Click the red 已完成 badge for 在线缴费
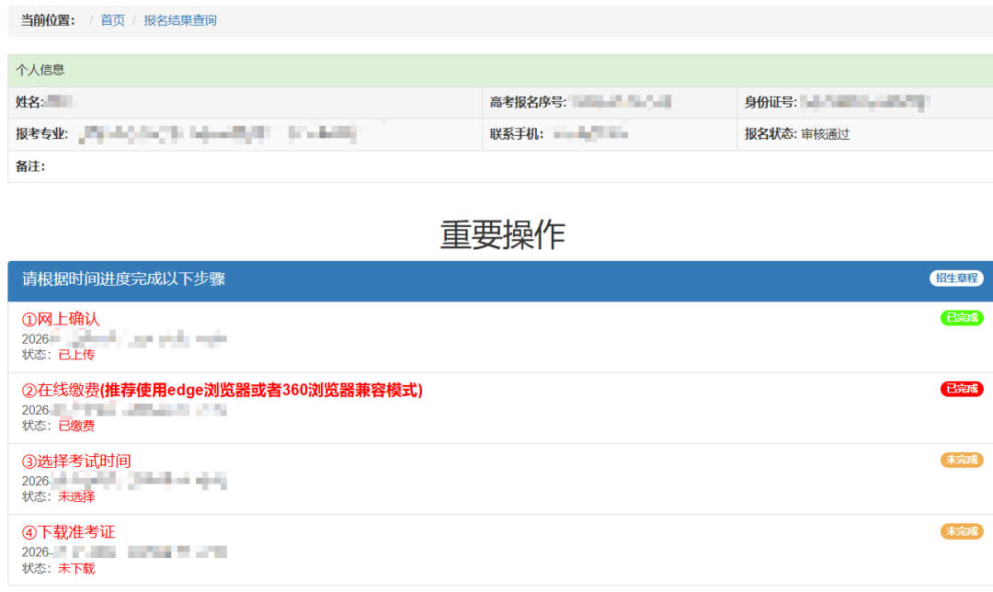993x592 pixels. (961, 389)
